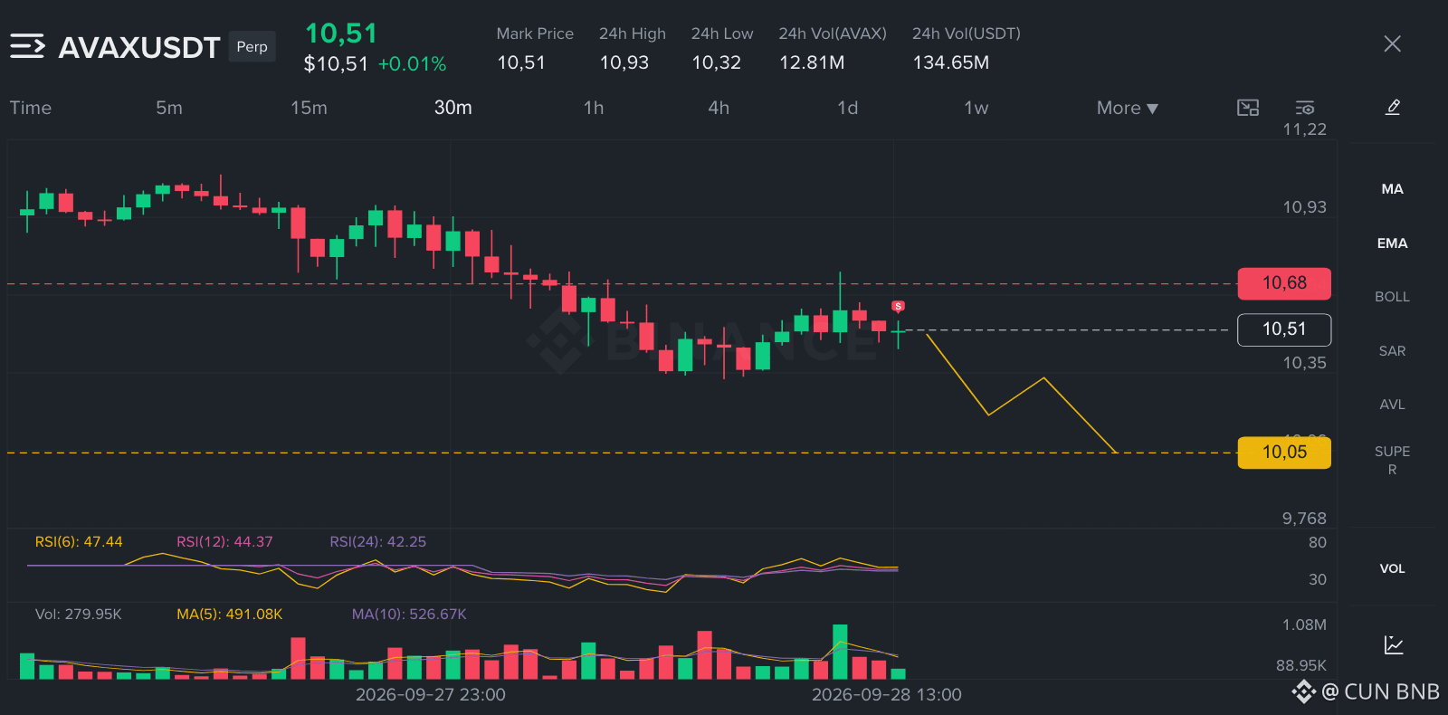This screenshot has height=715, width=1448.
Task: Switch to the 1d timeframe
Action: pyautogui.click(x=847, y=108)
